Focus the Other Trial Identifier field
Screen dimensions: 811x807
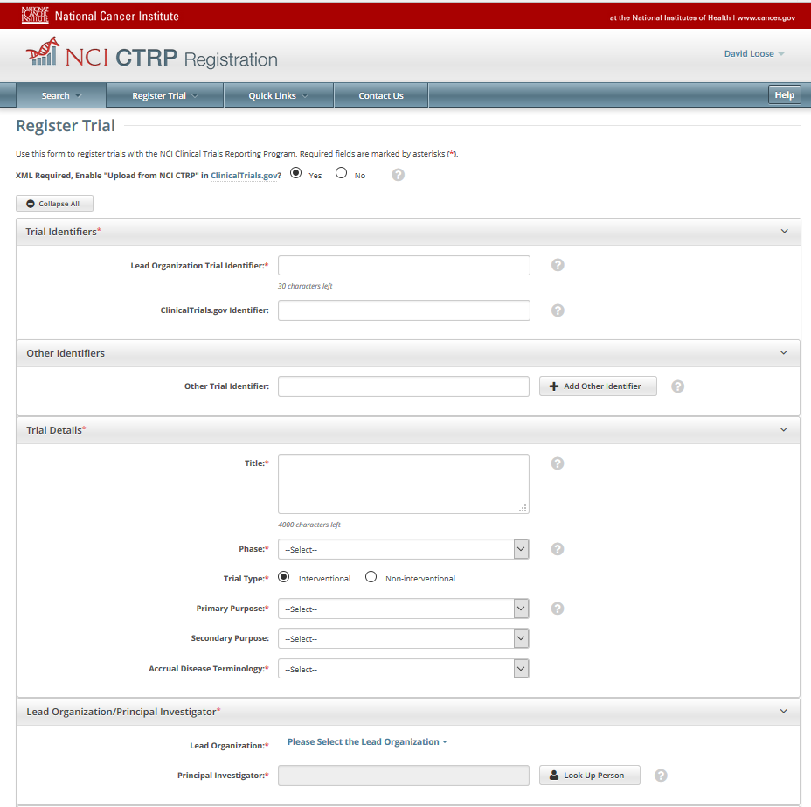point(404,386)
